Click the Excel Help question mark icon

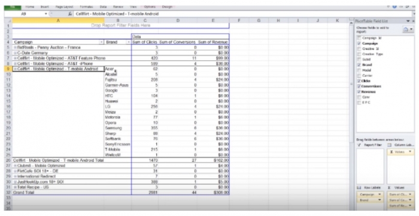pyautogui.click(x=394, y=7)
